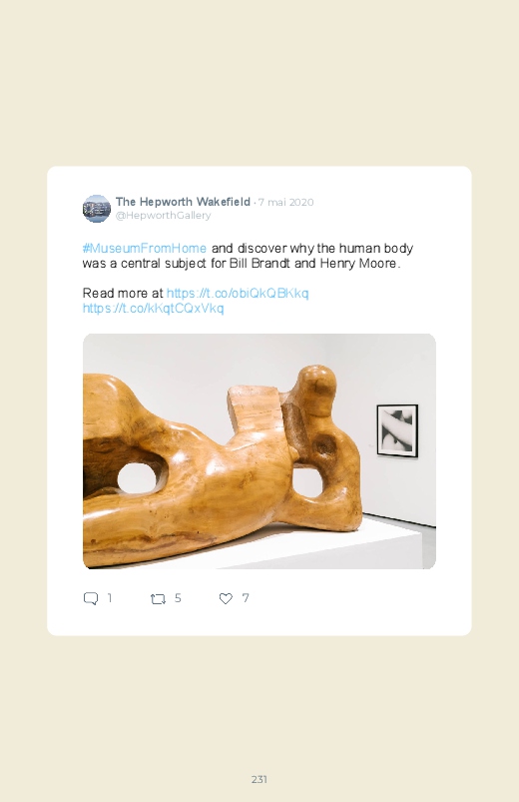Click the page number 231
The height and width of the screenshot is (802, 519).
tap(259, 779)
